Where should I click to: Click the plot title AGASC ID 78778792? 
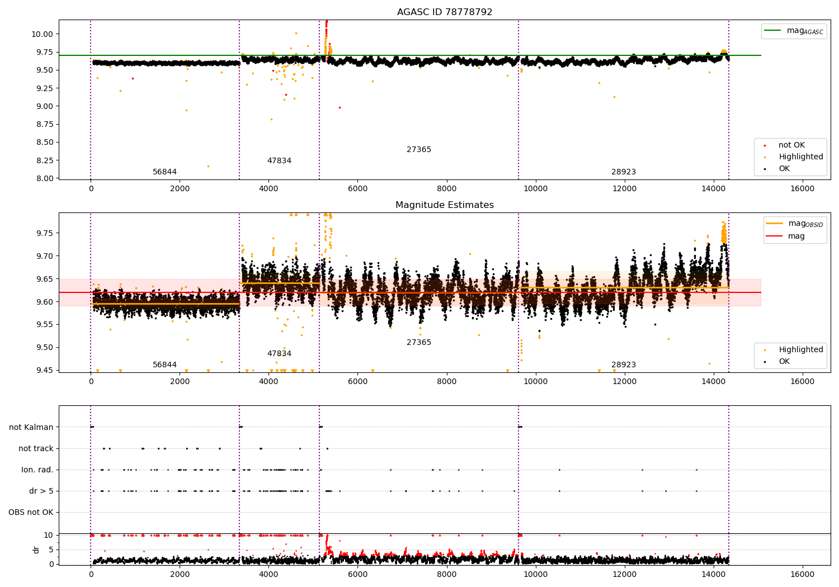(x=445, y=12)
